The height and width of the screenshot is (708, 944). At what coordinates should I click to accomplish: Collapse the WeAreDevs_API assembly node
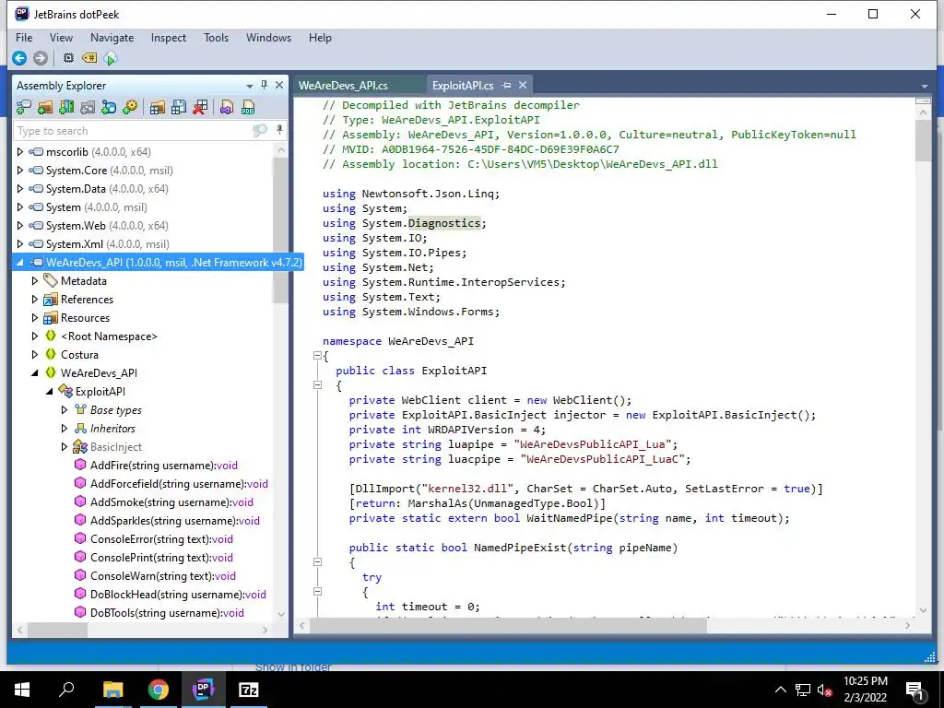pyautogui.click(x=20, y=263)
